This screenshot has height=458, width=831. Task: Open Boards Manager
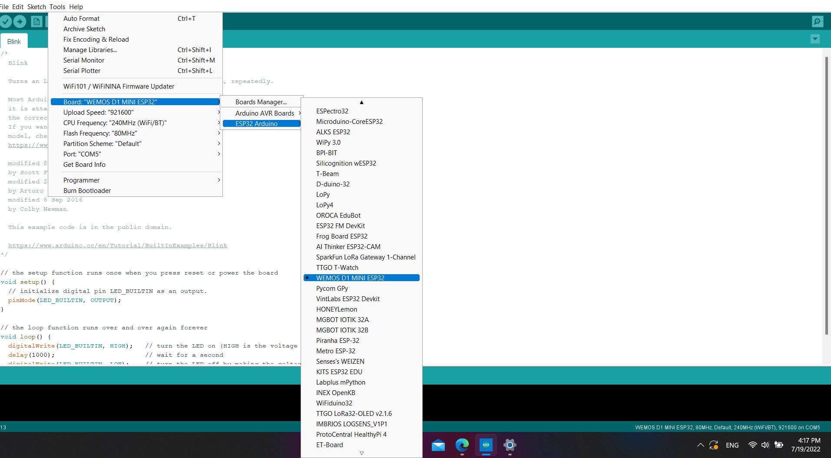tap(262, 102)
